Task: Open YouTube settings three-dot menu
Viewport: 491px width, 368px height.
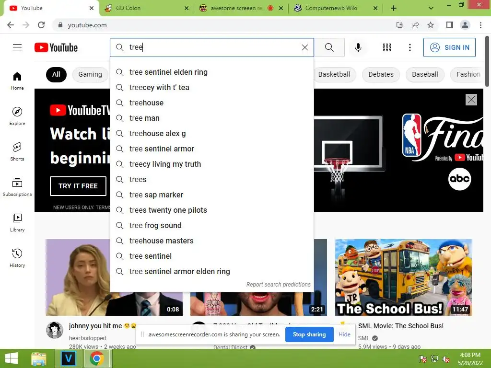Action: tap(409, 47)
